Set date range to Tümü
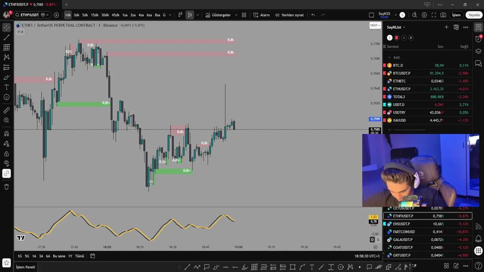Screen dimensions: 484x272 pyautogui.click(x=79, y=256)
